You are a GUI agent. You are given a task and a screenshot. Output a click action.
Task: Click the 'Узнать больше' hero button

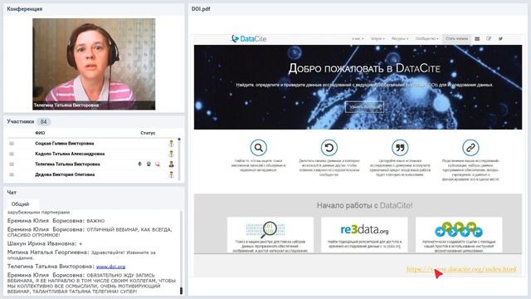click(364, 107)
